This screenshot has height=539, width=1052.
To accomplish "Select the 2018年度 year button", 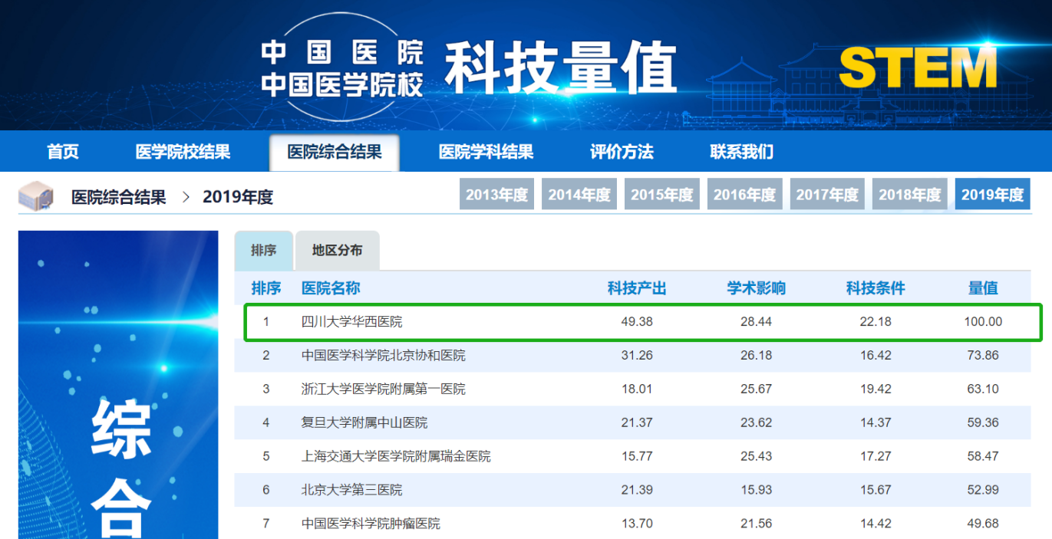I will [x=910, y=194].
